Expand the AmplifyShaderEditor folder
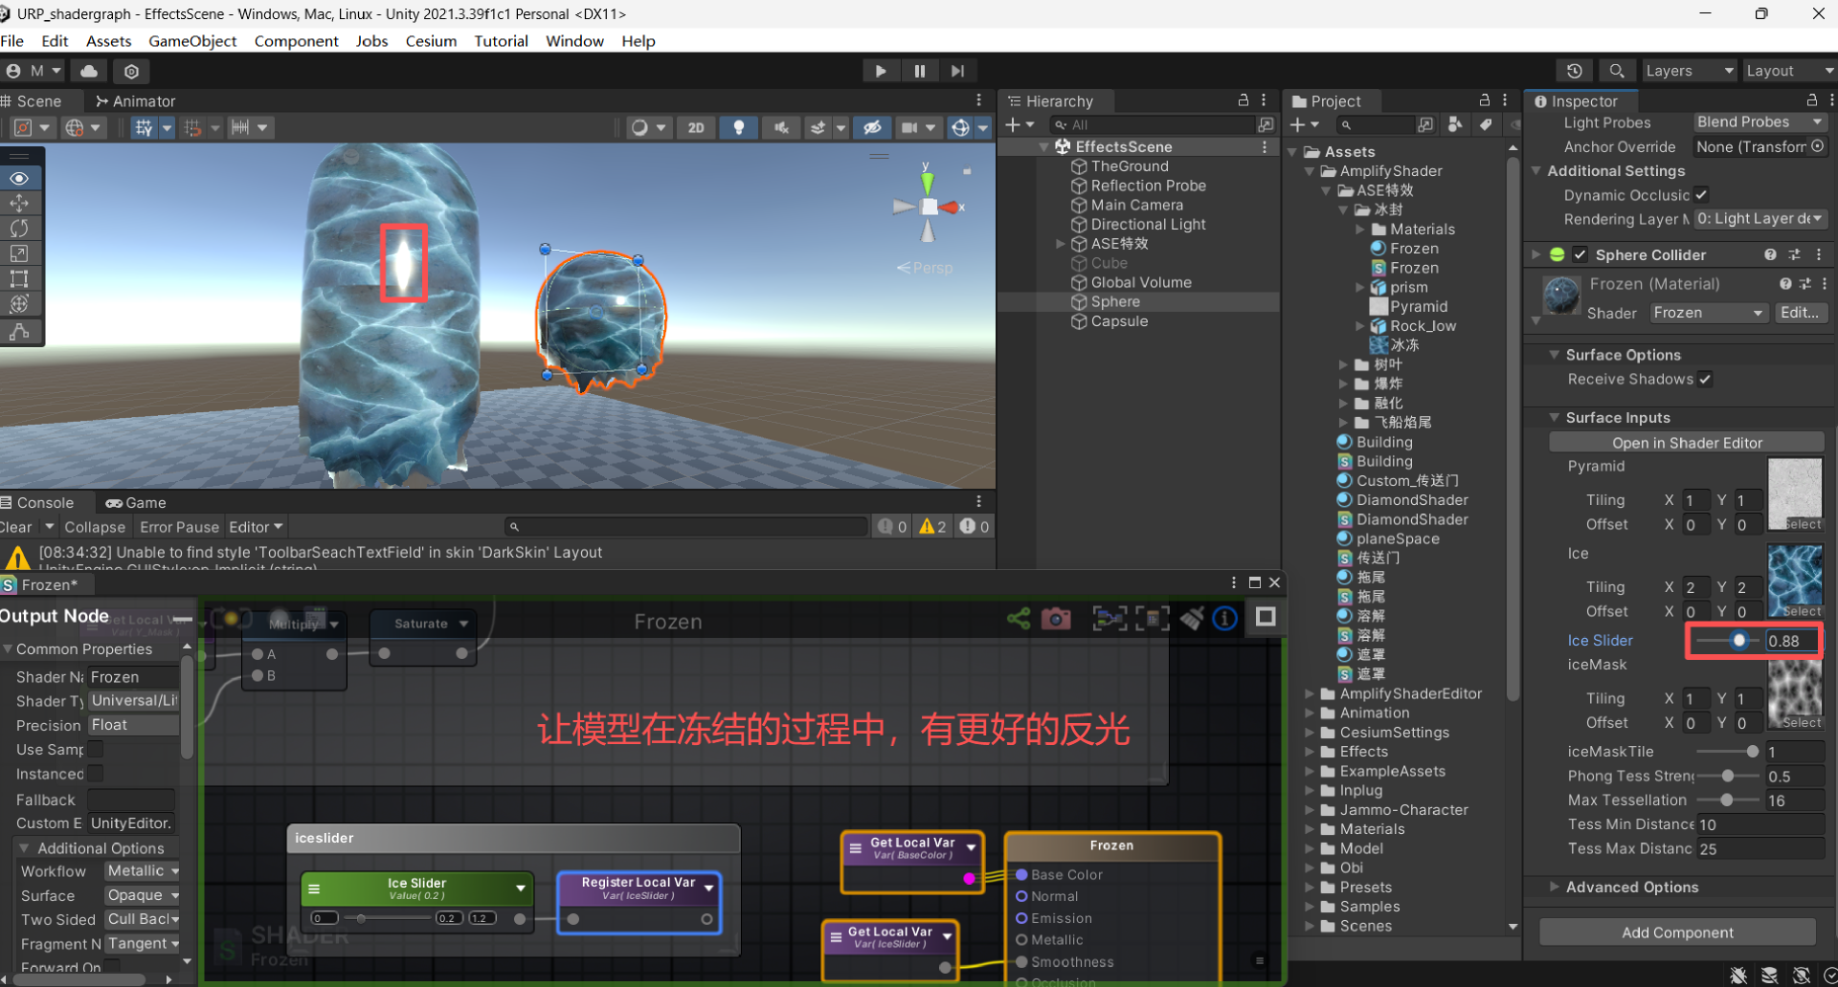 1310,694
